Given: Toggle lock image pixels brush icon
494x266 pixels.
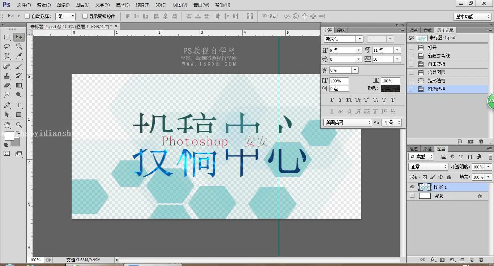Looking at the screenshot, I should coord(433,177).
